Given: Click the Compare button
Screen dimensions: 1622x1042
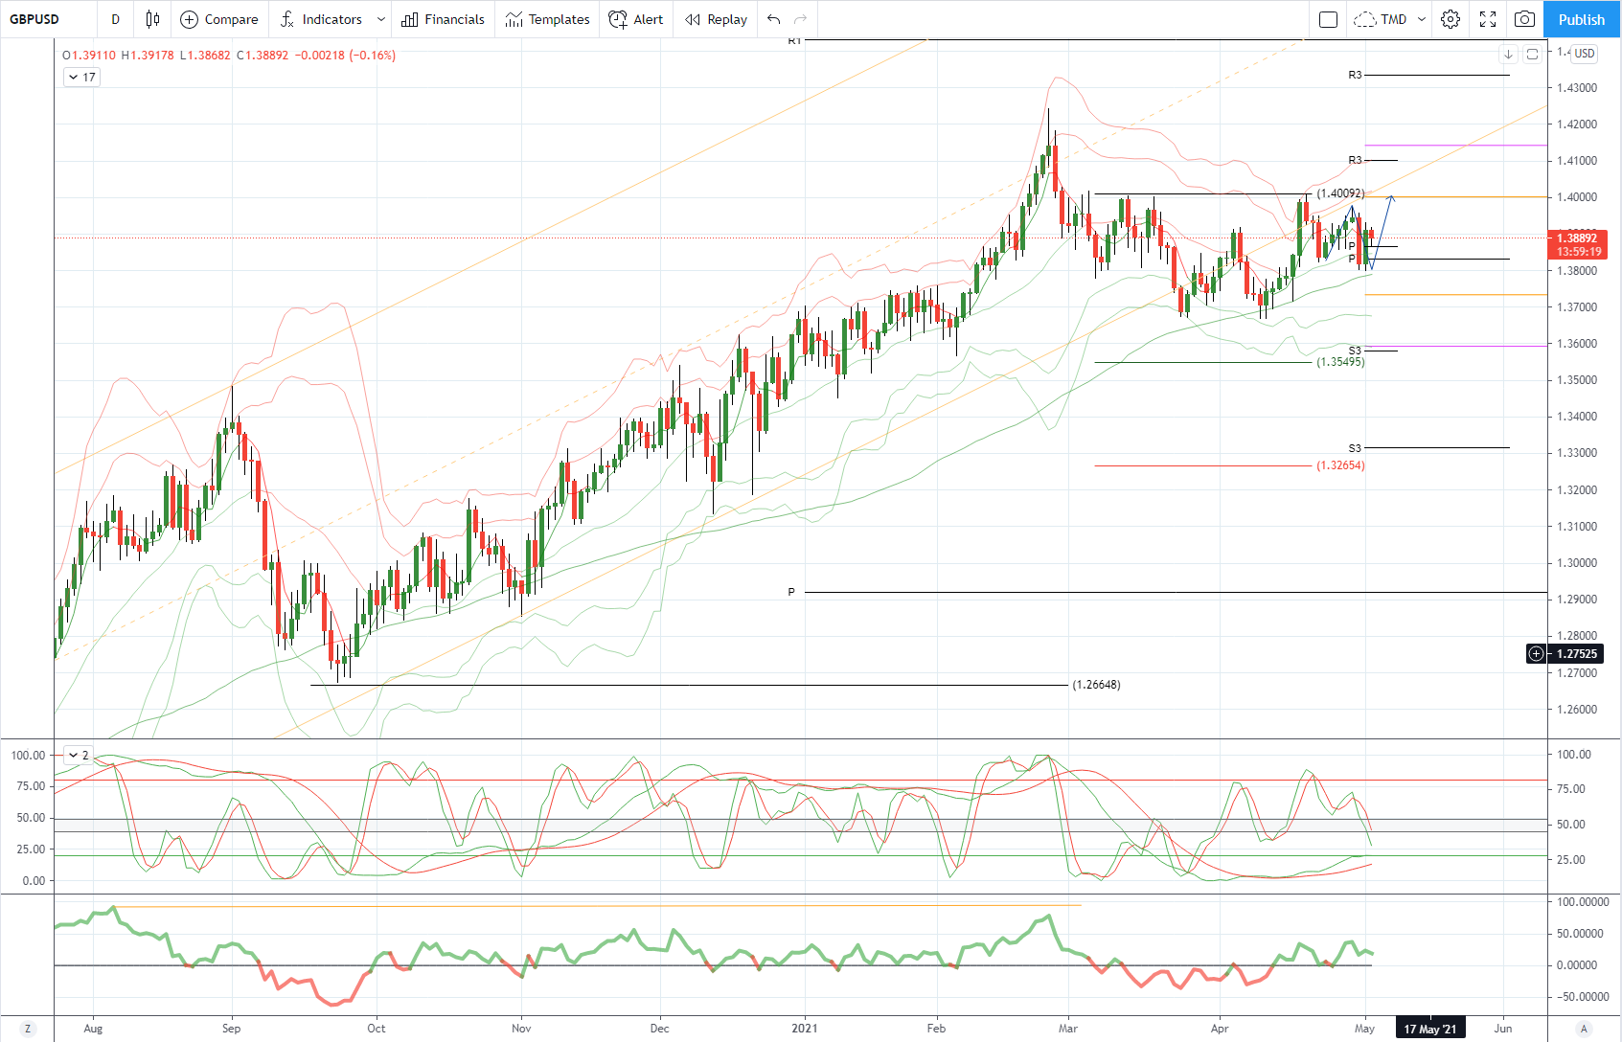Looking at the screenshot, I should coord(219,19).
